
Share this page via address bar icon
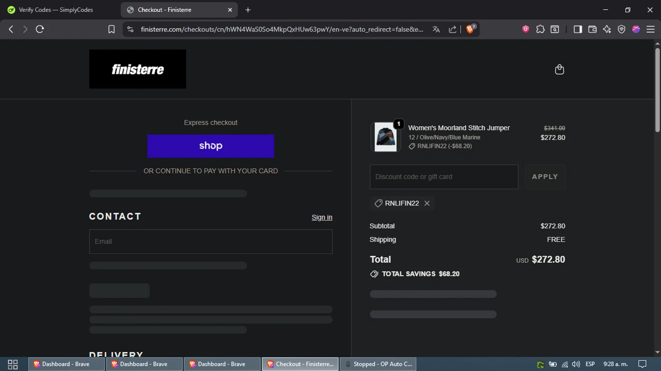[x=453, y=29]
